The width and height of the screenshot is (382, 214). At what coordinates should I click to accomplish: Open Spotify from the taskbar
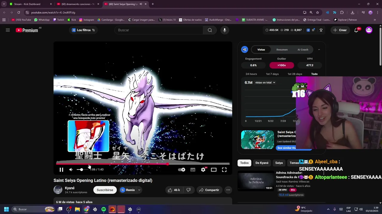pos(104,209)
